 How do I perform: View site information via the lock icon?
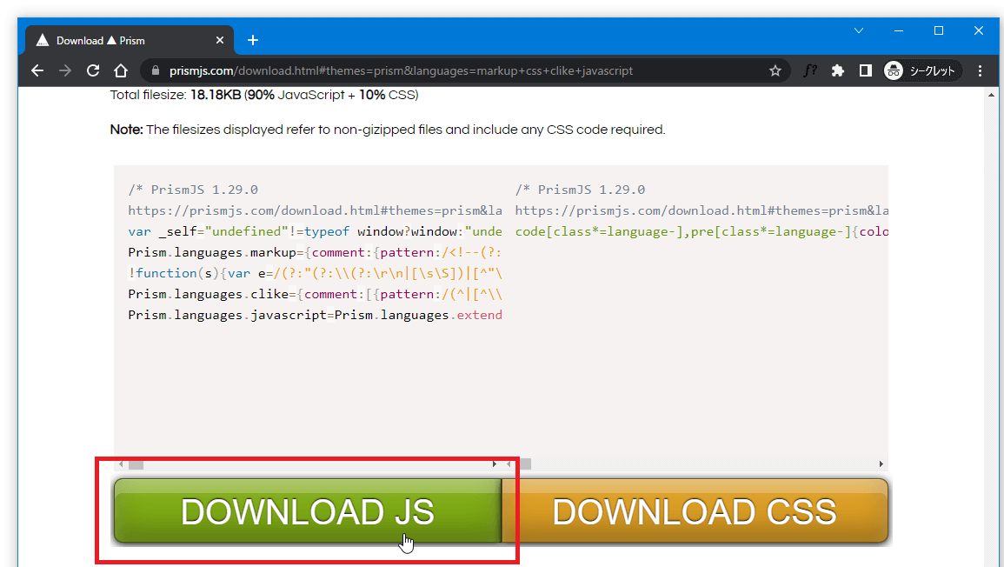tap(156, 71)
